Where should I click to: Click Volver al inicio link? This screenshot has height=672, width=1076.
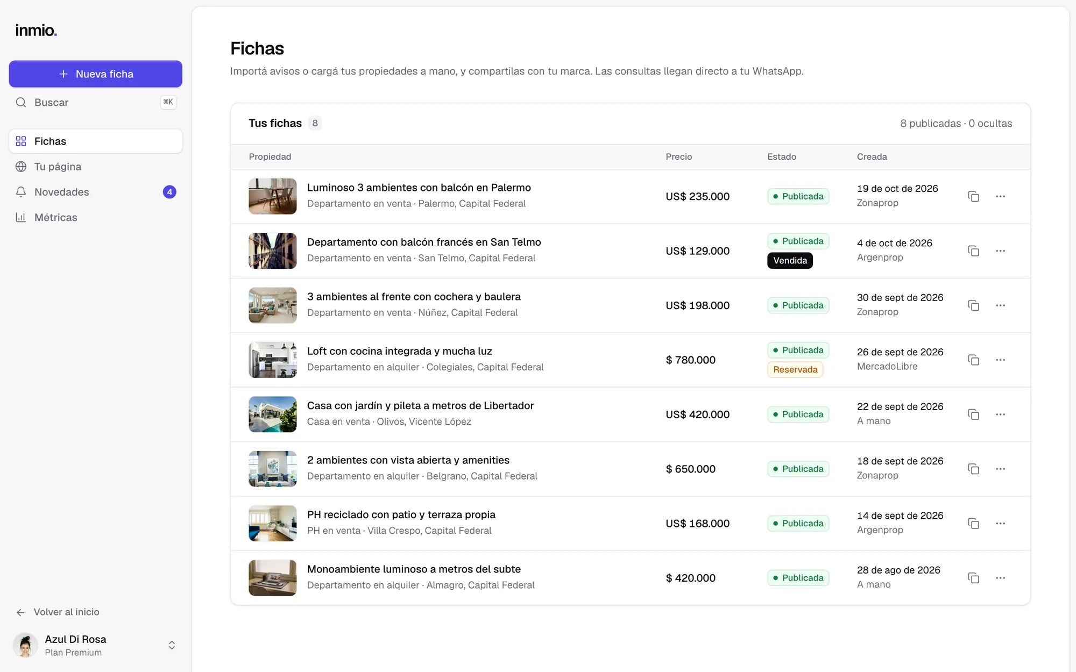coord(58,612)
